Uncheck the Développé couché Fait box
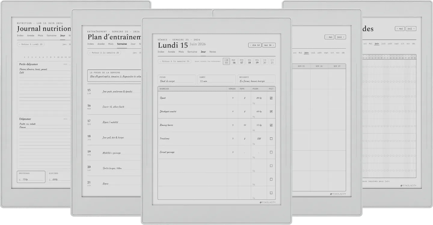The width and height of the screenshot is (433, 225). [x=271, y=111]
